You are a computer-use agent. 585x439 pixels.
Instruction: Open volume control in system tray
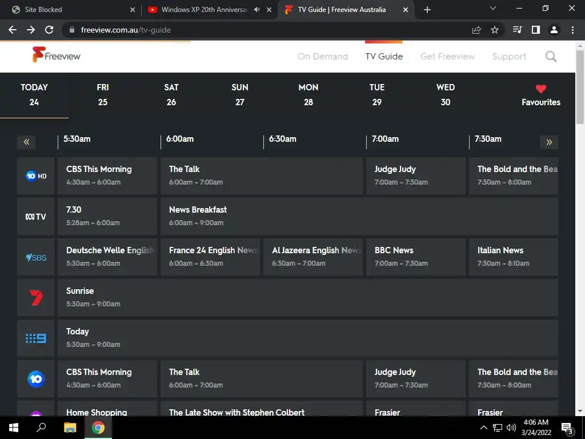click(x=511, y=428)
